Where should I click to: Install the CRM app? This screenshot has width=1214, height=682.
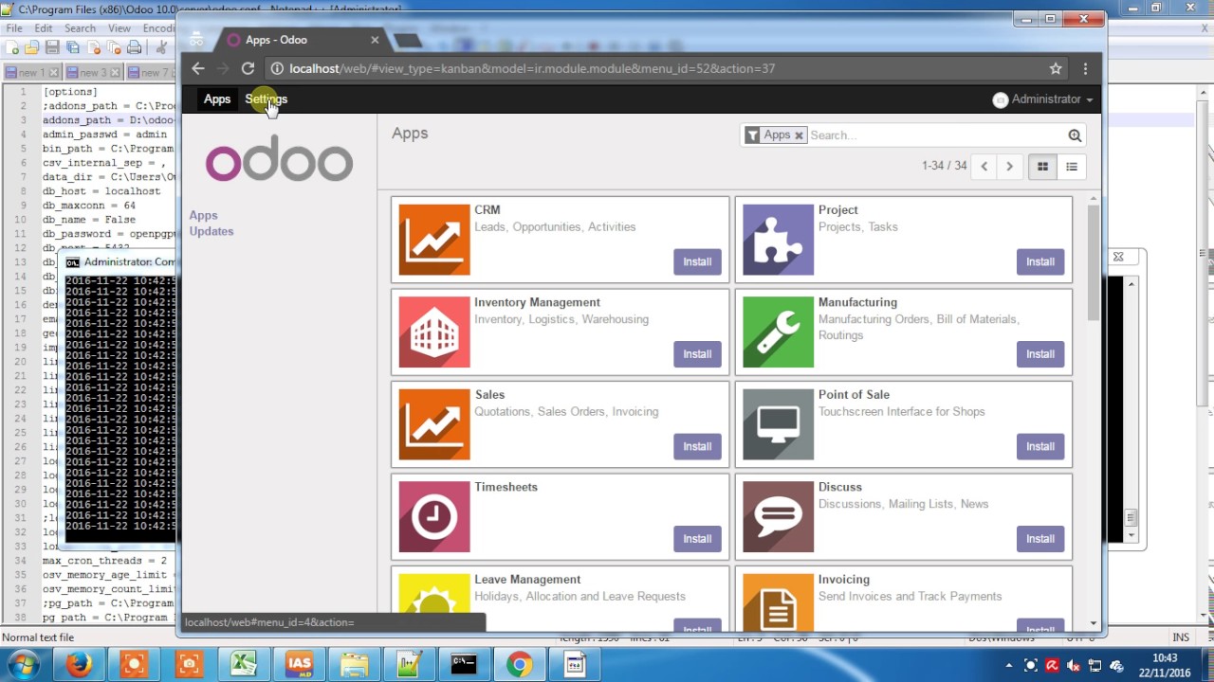pos(697,261)
